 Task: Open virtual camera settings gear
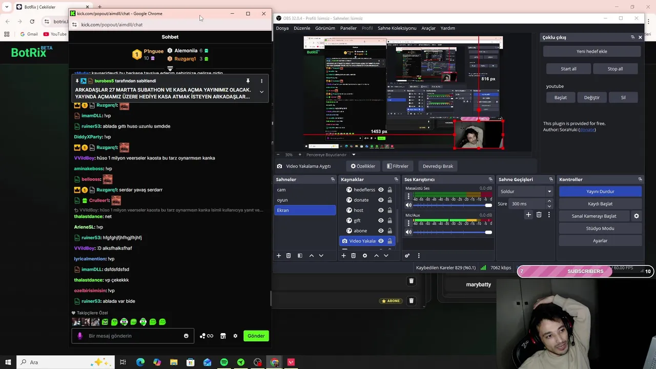click(637, 216)
